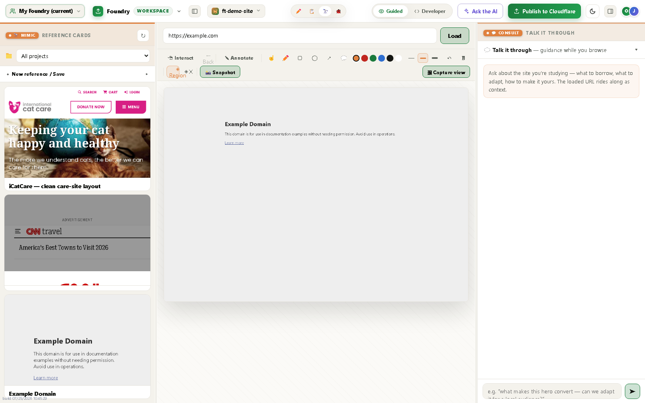Click the MIMIC tab badge
645x403 pixels.
tap(22, 35)
